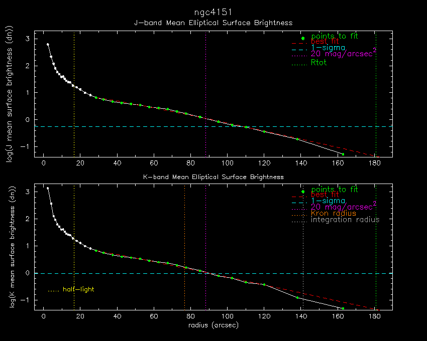427x341 pixels.
Task: Click the topmost white data point in K-band curve
Action: [48, 188]
